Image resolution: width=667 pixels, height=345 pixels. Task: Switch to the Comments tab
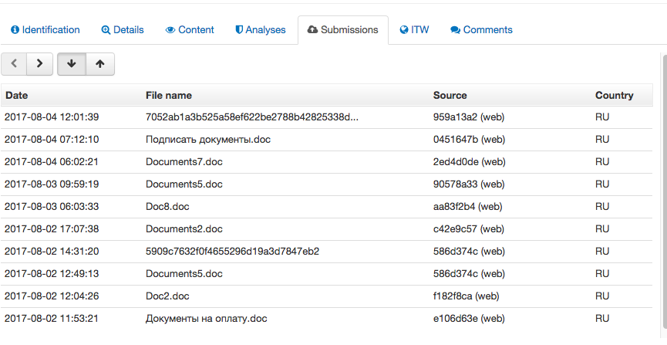(481, 30)
